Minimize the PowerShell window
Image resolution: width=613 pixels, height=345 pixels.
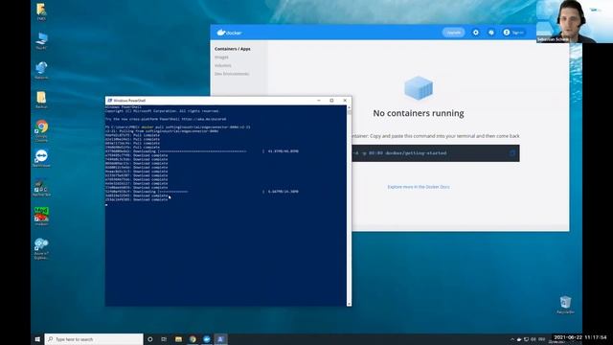click(319, 101)
